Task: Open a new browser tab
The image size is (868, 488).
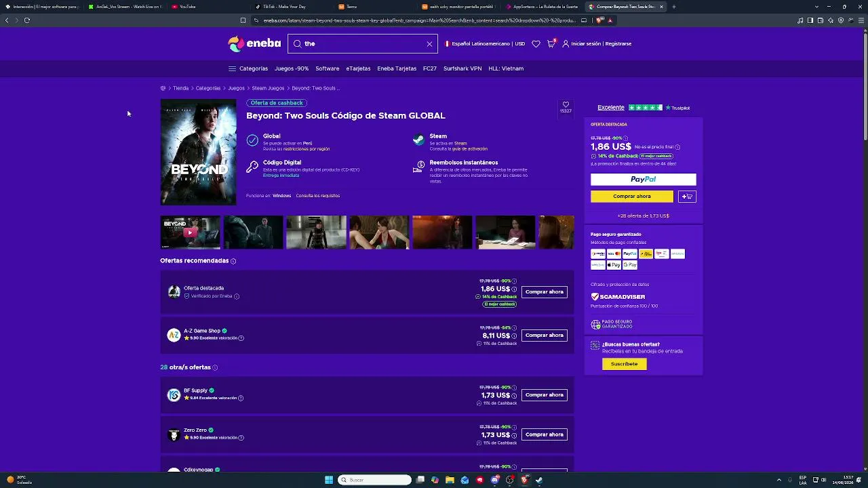Action: point(673,7)
